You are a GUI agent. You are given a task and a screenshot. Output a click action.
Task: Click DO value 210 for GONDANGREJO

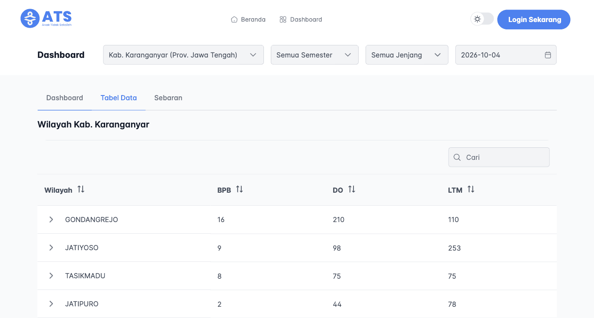(x=338, y=219)
